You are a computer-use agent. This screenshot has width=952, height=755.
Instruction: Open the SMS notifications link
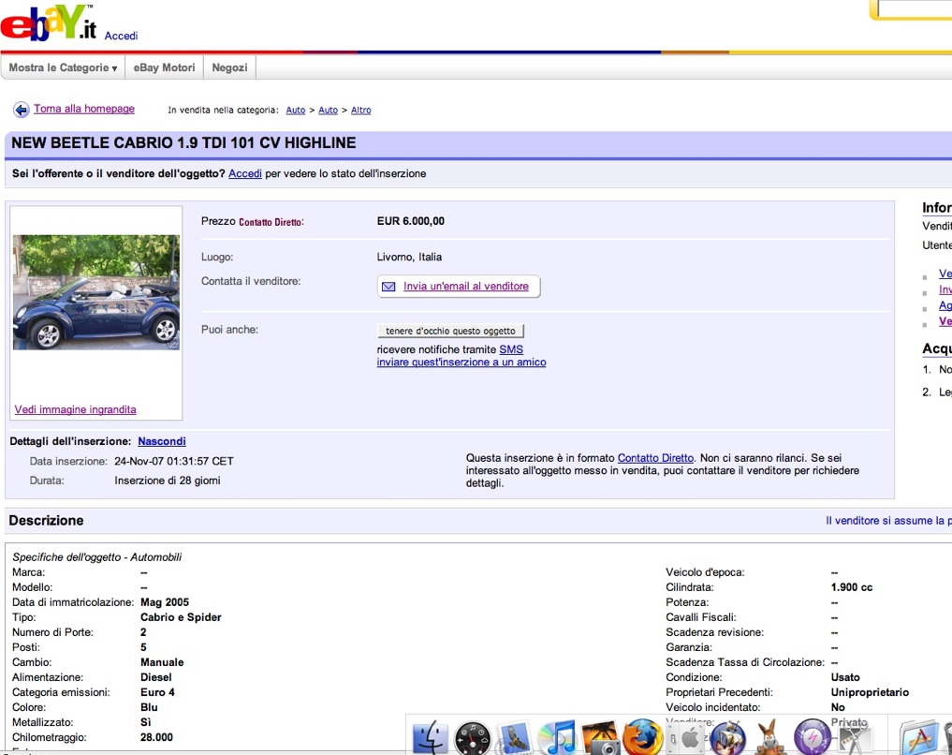tap(510, 349)
